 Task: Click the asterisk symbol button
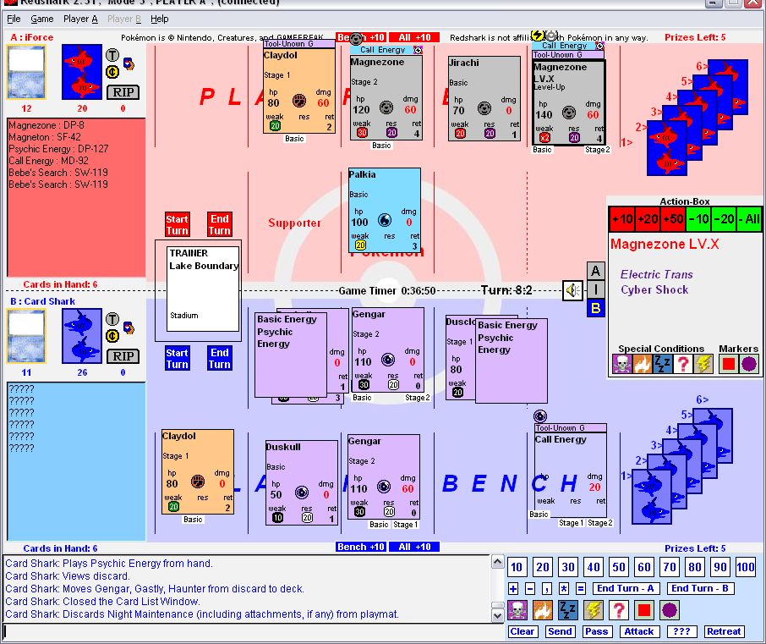pos(564,589)
